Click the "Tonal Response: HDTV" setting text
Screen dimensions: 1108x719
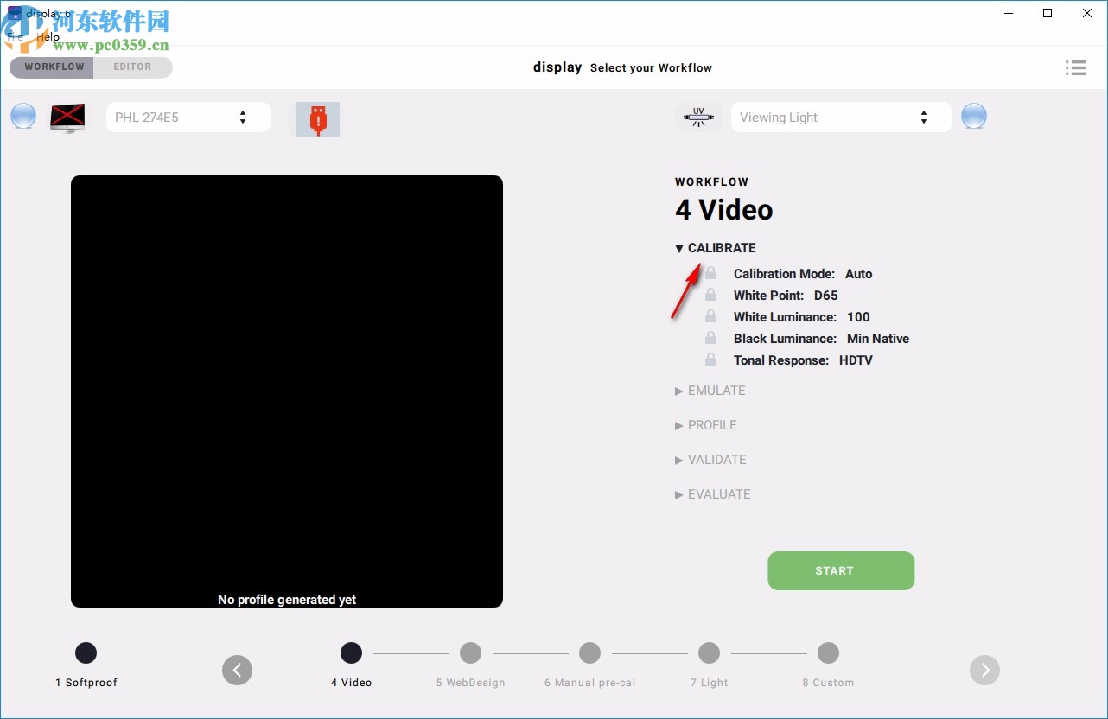tap(803, 360)
